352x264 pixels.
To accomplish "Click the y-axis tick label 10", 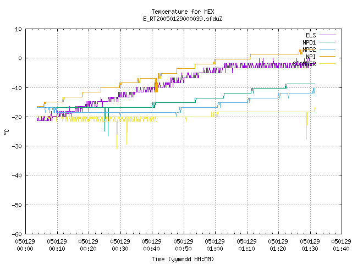I will point(18,29).
